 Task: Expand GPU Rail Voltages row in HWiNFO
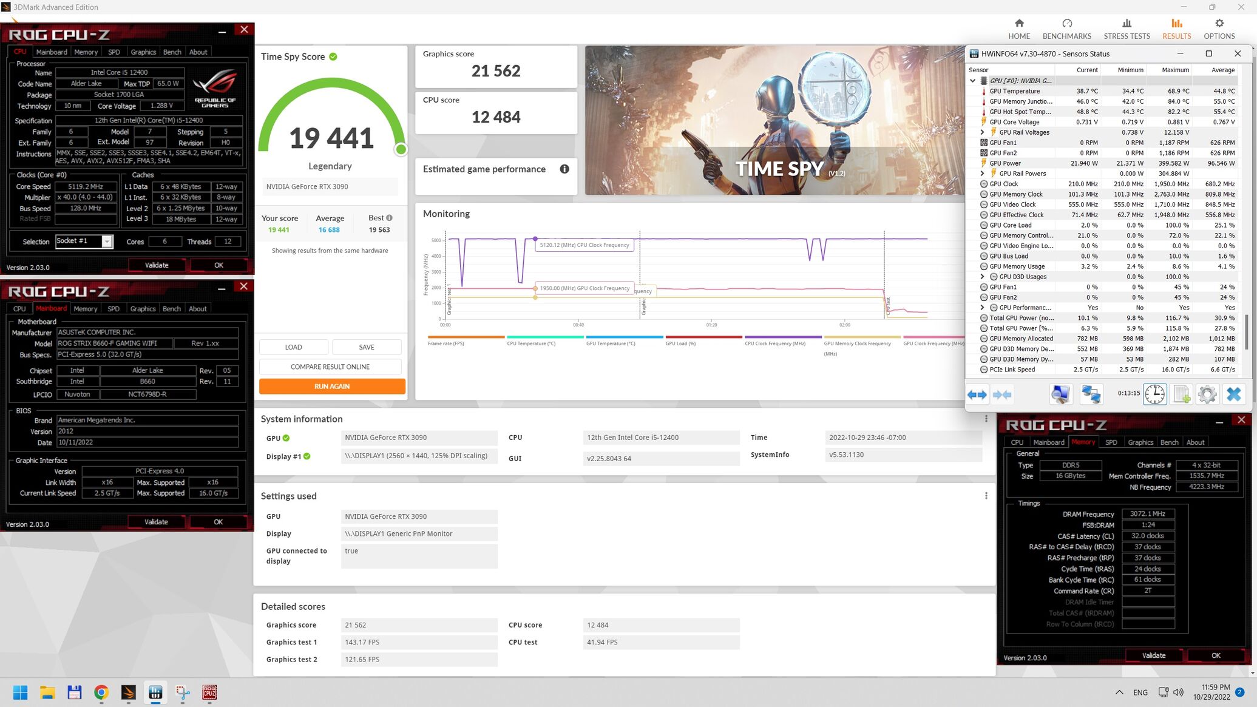pos(982,132)
